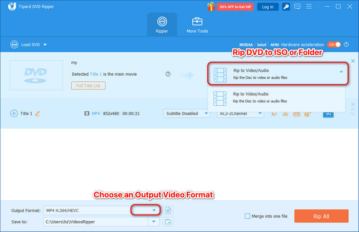Select the Ripper tab

[x=162, y=26]
